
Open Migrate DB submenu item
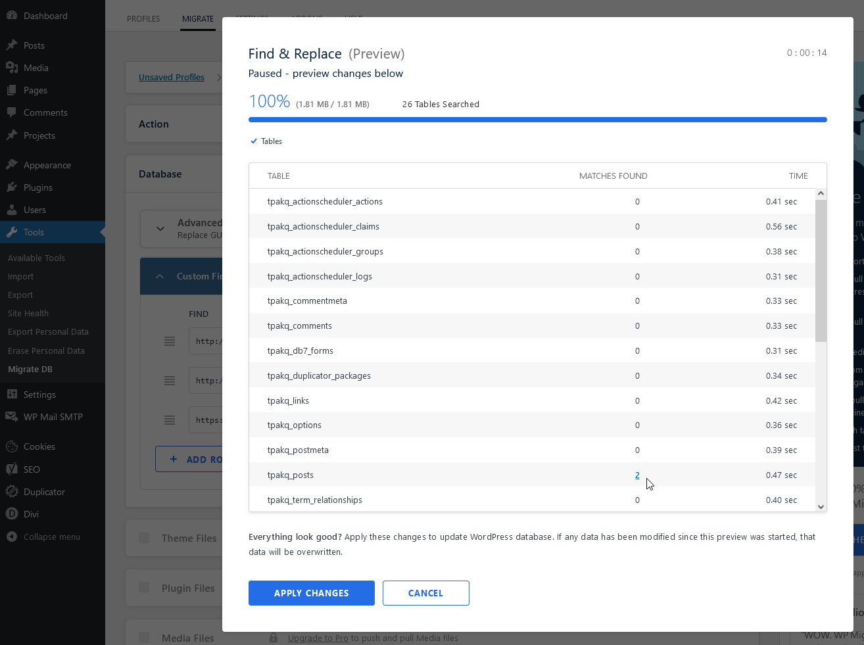30,370
